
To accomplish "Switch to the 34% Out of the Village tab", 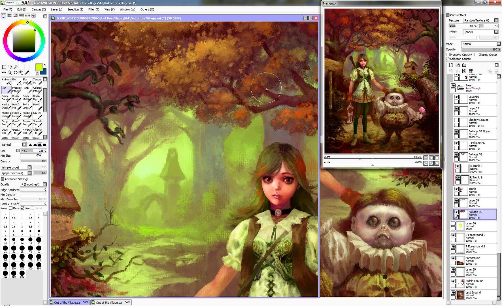I will (111, 303).
